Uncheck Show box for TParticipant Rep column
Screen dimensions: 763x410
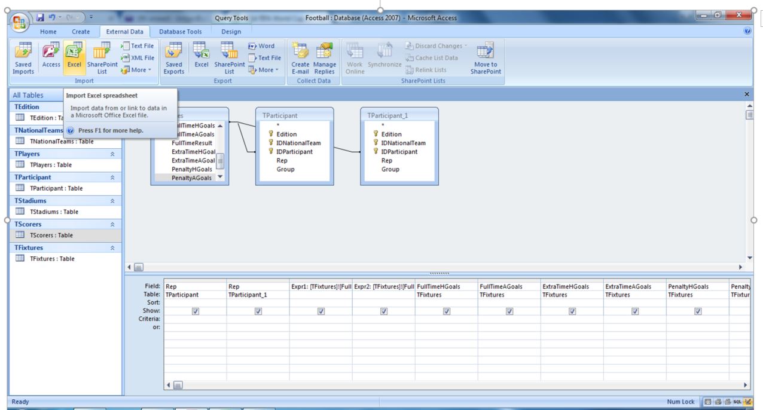point(196,311)
